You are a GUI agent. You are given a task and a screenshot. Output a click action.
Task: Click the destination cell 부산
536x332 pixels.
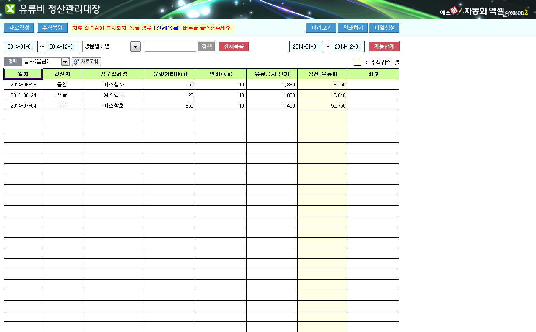tap(62, 105)
